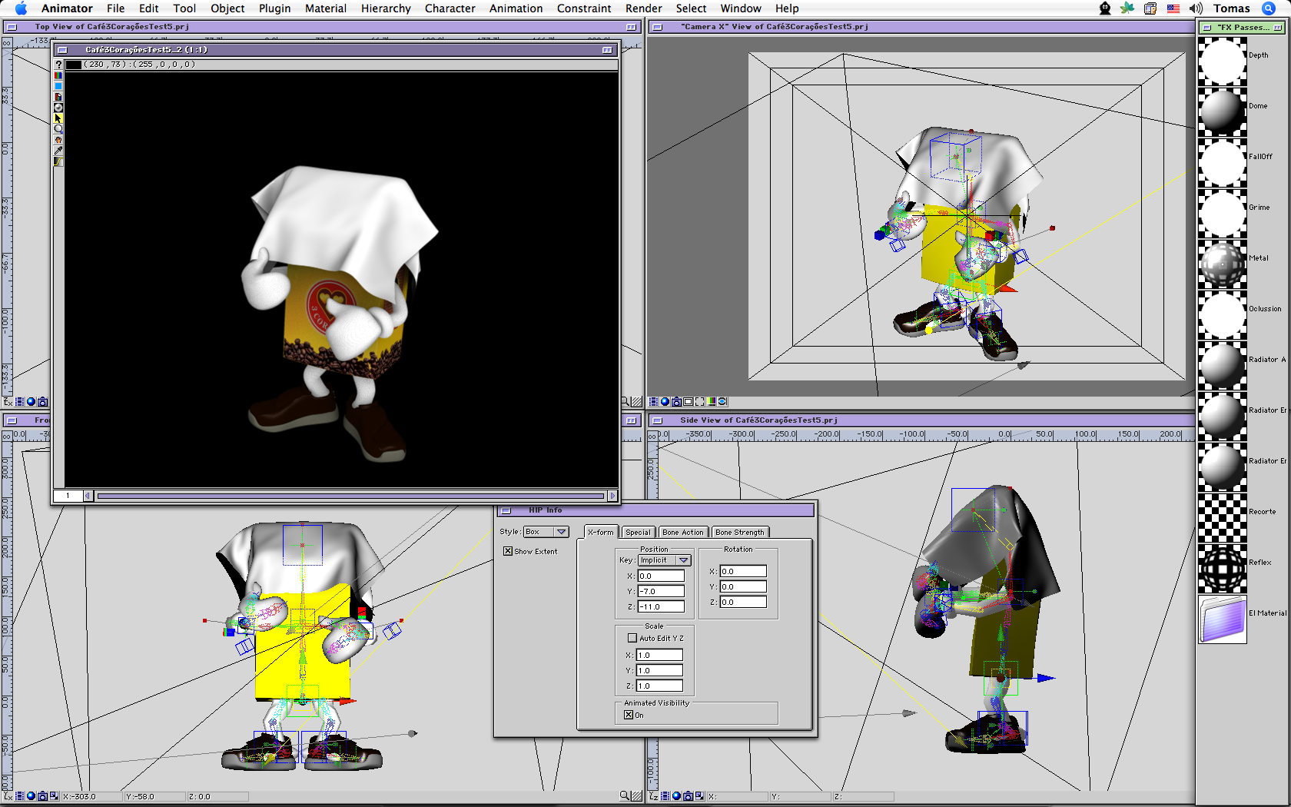Click the hand pan tool in render window
Viewport: 1291px width, 807px height.
[x=58, y=140]
